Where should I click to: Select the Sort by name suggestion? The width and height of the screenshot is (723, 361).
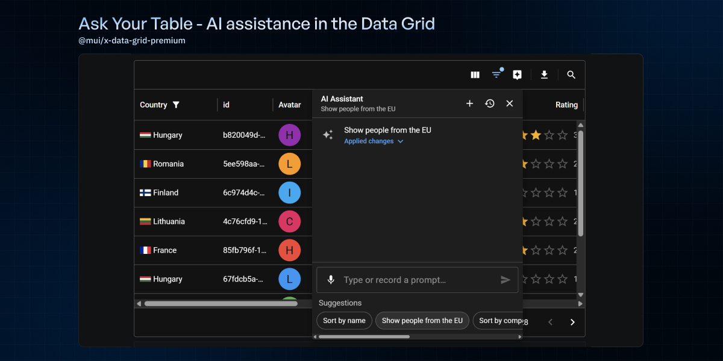(344, 321)
